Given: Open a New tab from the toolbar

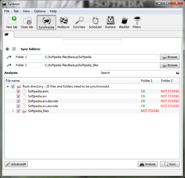Looking at the screenshot, I should tap(12, 22).
